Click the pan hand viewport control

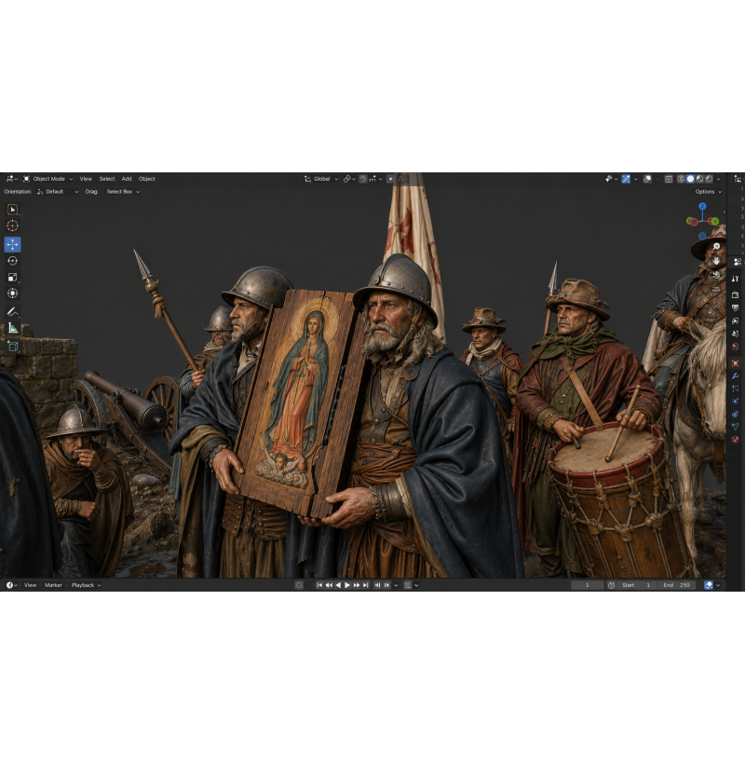[x=716, y=261]
